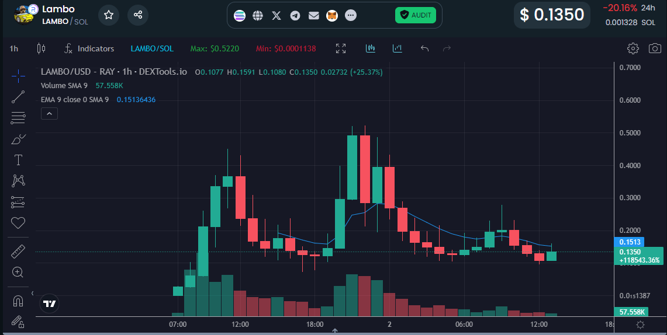
Task: Select the chart patterns tool
Action: click(18, 181)
